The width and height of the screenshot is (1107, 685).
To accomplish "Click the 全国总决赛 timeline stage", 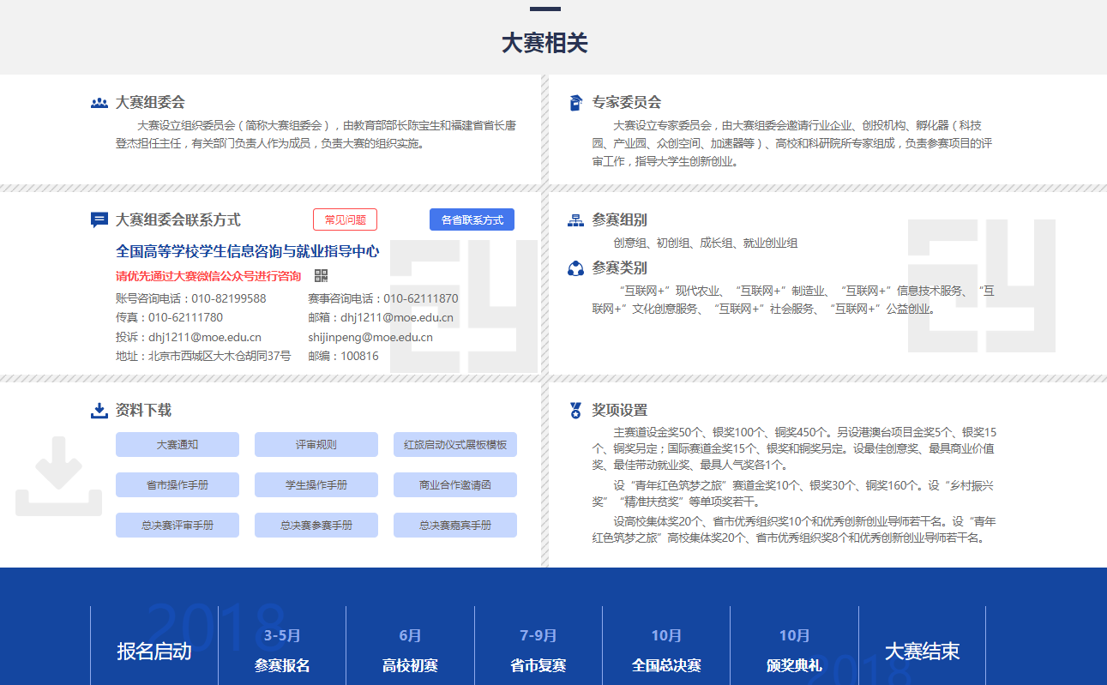I will pyautogui.click(x=666, y=665).
